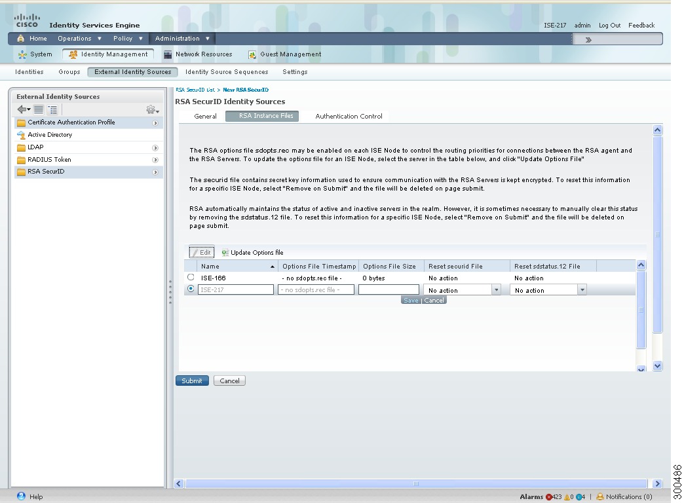Open the Settings tab
684x503 pixels.
click(295, 72)
